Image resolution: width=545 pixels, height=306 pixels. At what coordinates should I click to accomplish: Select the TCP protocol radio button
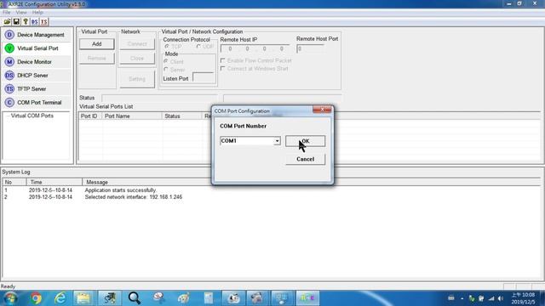point(167,47)
